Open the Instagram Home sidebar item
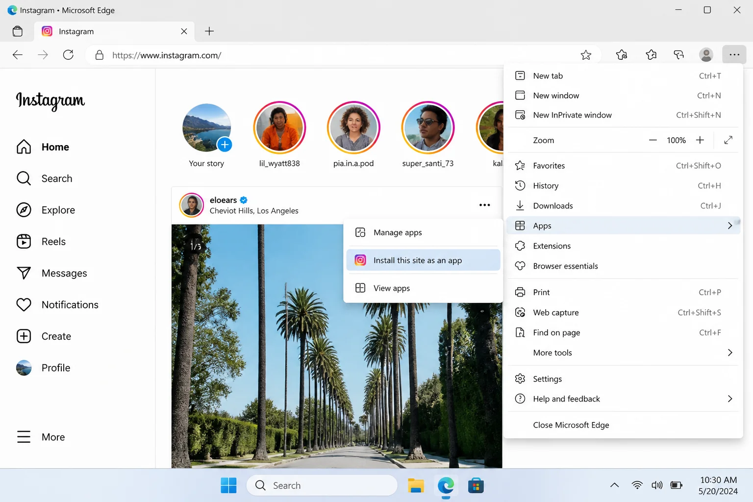This screenshot has height=502, width=753. 43,147
